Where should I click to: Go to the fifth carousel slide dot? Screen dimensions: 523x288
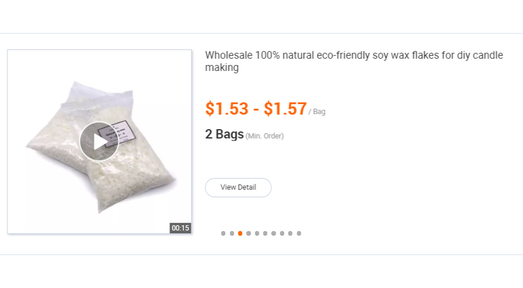[257, 234]
